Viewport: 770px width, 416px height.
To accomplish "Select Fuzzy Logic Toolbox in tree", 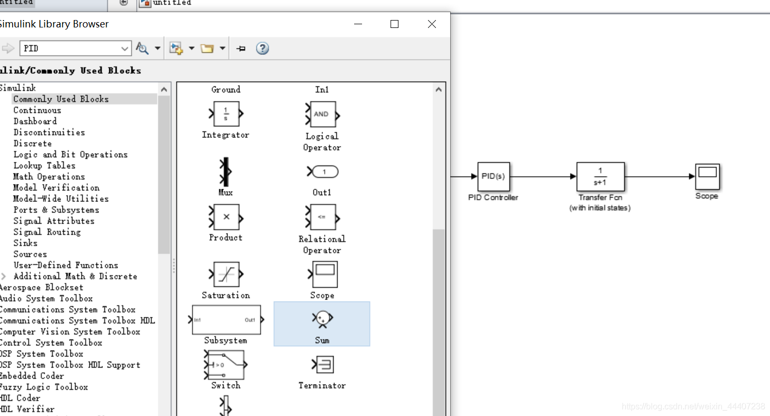I will pyautogui.click(x=44, y=387).
